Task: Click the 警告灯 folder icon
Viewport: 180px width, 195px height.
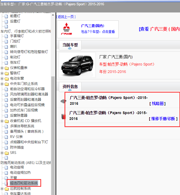Action: 7,73
